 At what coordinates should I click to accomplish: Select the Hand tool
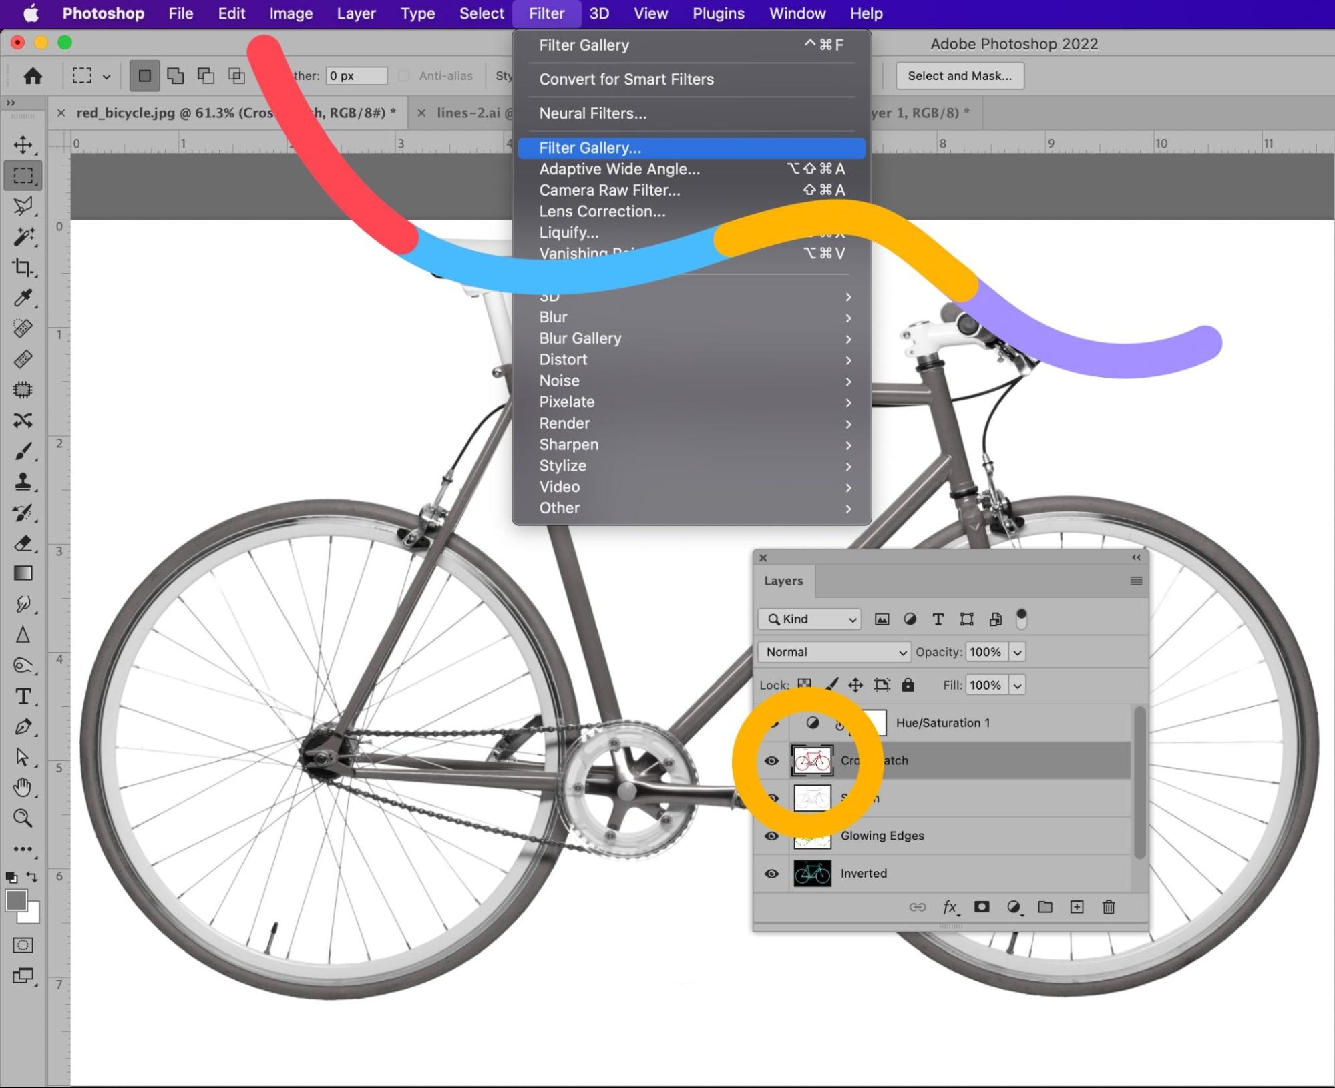(23, 788)
